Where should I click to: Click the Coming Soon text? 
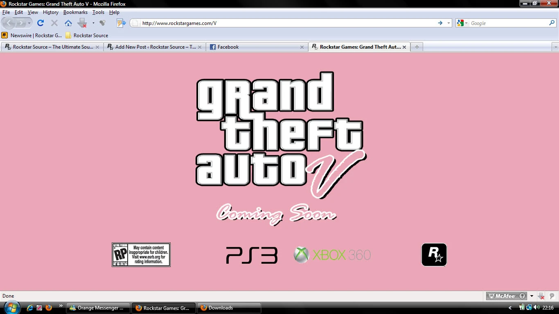(x=276, y=214)
